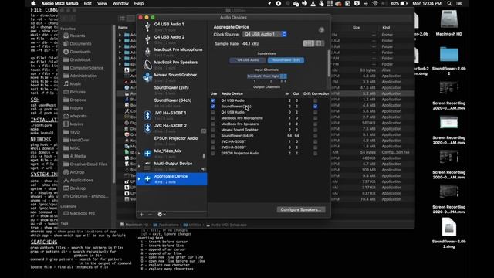Click the Finder sidebar Downloads icon

(x=66, y=52)
